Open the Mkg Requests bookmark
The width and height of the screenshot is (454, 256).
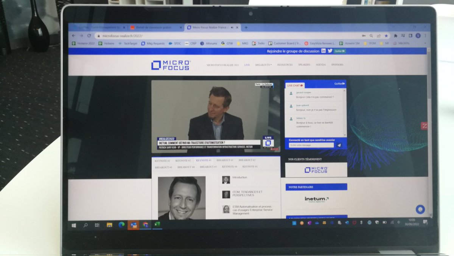[153, 43]
